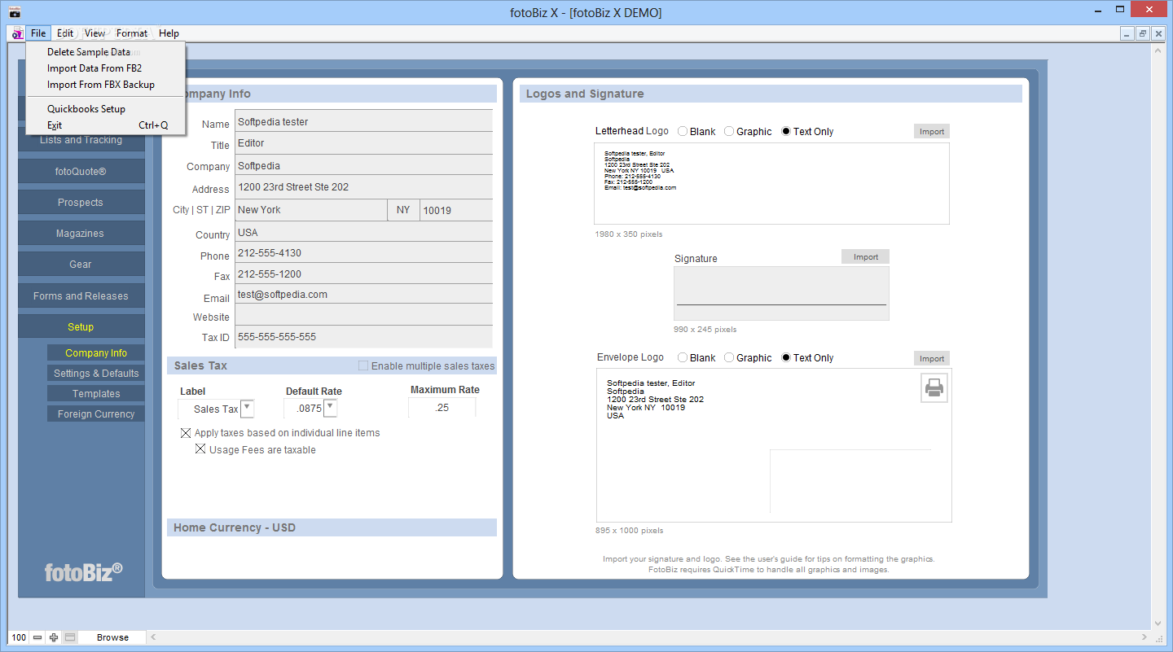
Task: Select Text Only for Letterhead Logo
Action: tap(786, 131)
